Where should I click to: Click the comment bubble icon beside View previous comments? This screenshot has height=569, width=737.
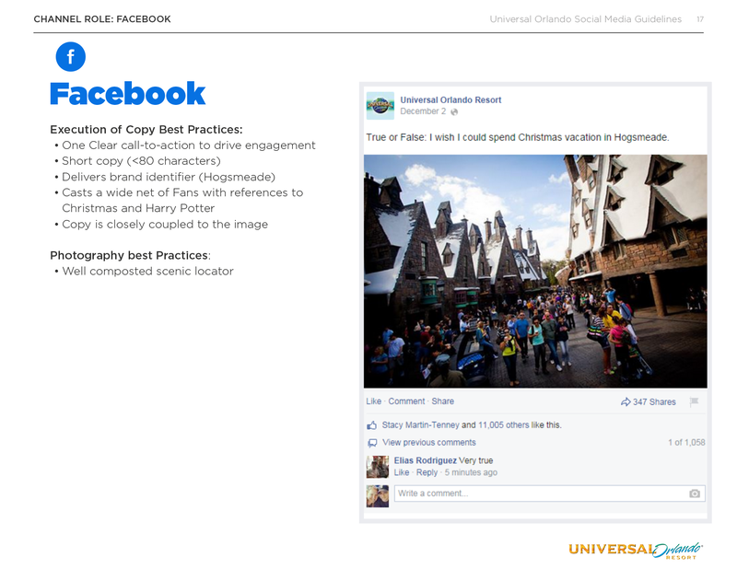pos(372,443)
